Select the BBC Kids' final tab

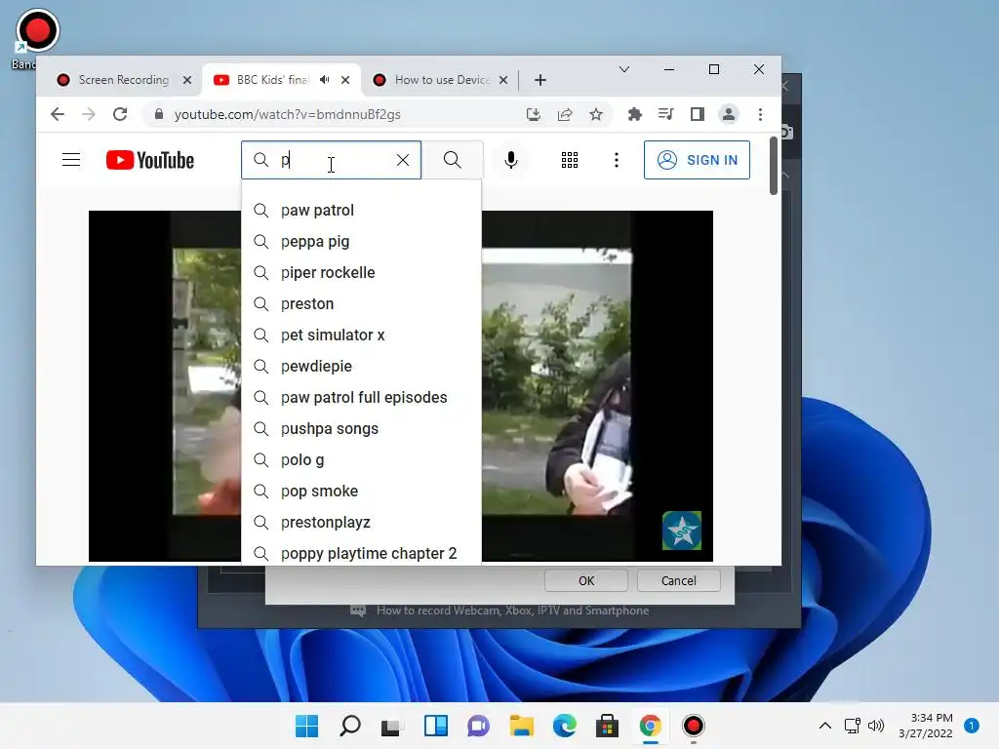point(272,80)
